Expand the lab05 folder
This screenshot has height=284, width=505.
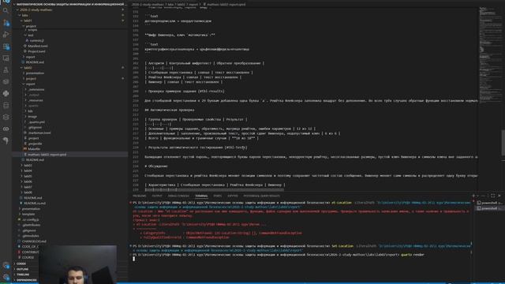[x=28, y=176]
